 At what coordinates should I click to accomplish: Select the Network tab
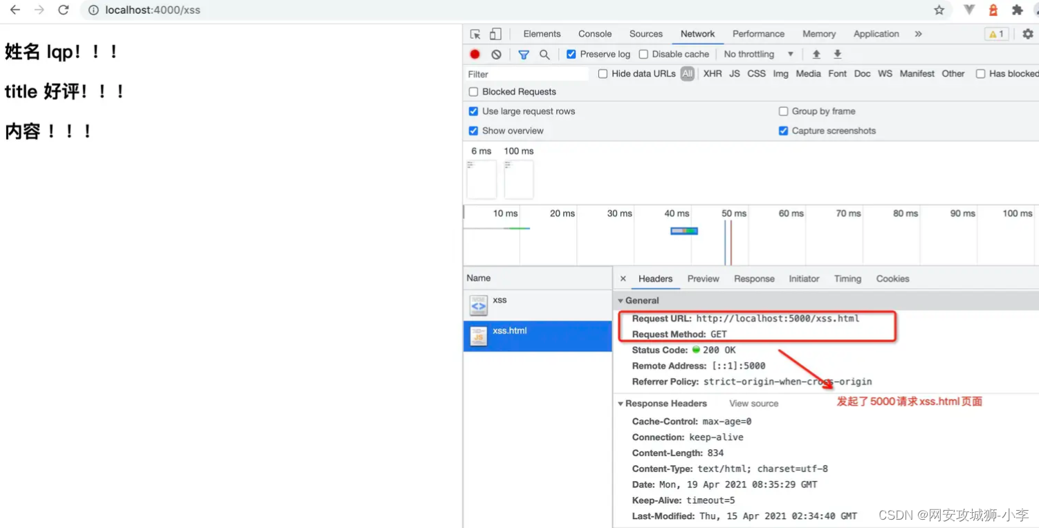tap(697, 34)
